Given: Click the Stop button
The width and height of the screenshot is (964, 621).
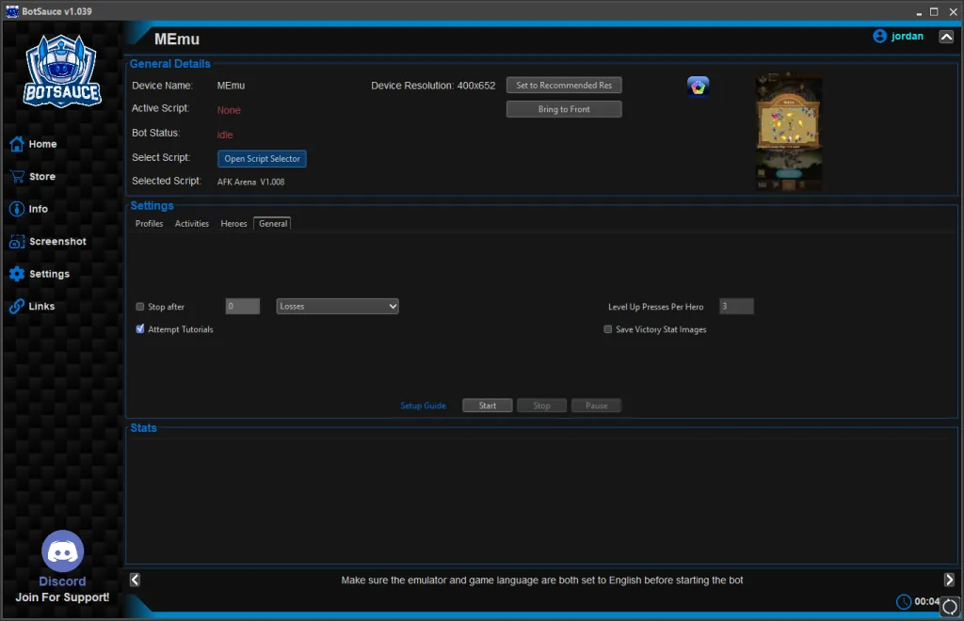Looking at the screenshot, I should tap(541, 406).
